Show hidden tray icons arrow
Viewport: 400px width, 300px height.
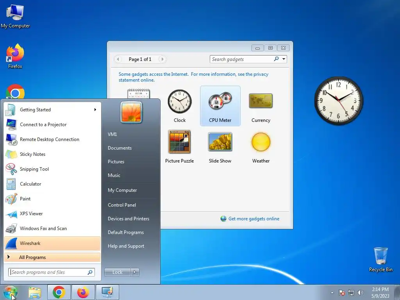tap(332, 293)
